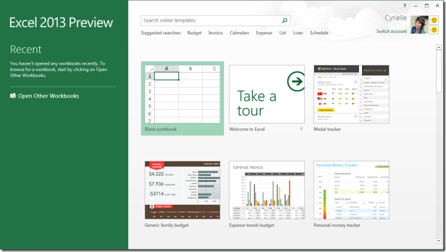Select the Budget suggested search

pos(195,32)
